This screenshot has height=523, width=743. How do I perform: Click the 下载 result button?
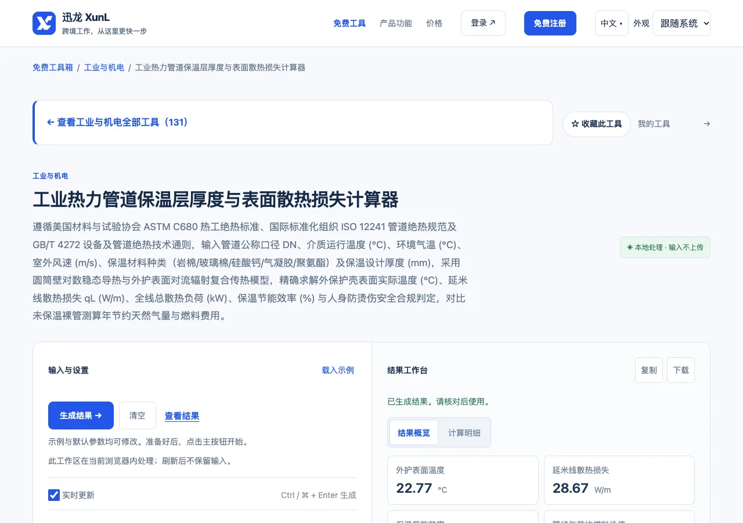coord(681,370)
